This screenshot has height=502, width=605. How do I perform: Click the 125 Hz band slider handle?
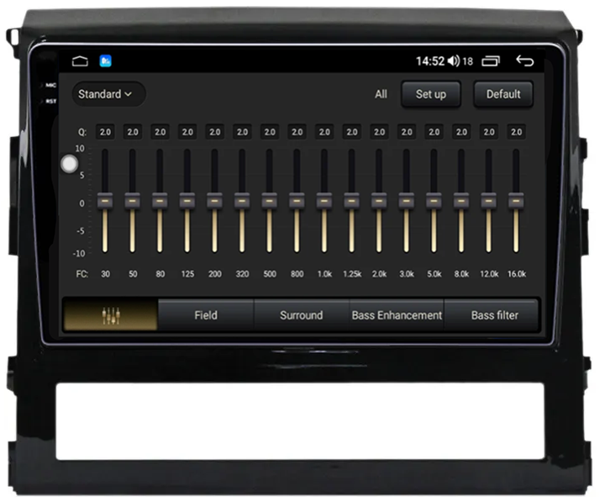187,201
